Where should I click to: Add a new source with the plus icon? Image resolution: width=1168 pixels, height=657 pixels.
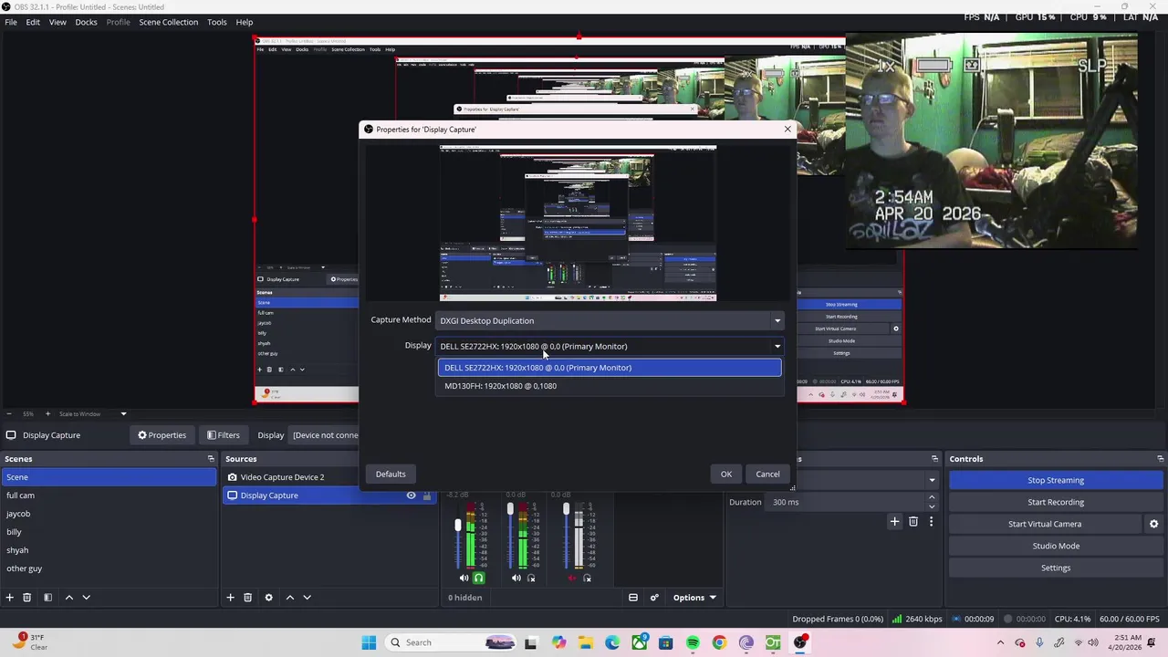coord(230,598)
